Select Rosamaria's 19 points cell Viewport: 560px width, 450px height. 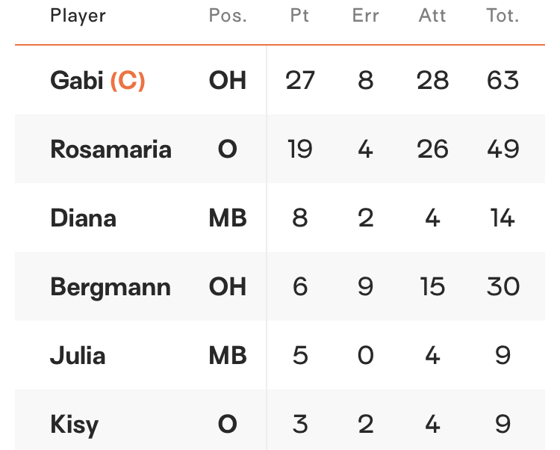click(x=299, y=149)
